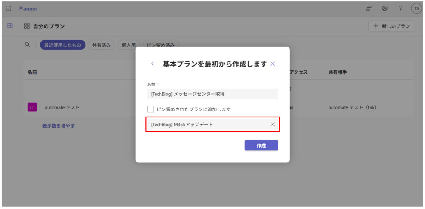425x209 pixels.
Task: Open the help question mark icon
Action: tap(400, 8)
